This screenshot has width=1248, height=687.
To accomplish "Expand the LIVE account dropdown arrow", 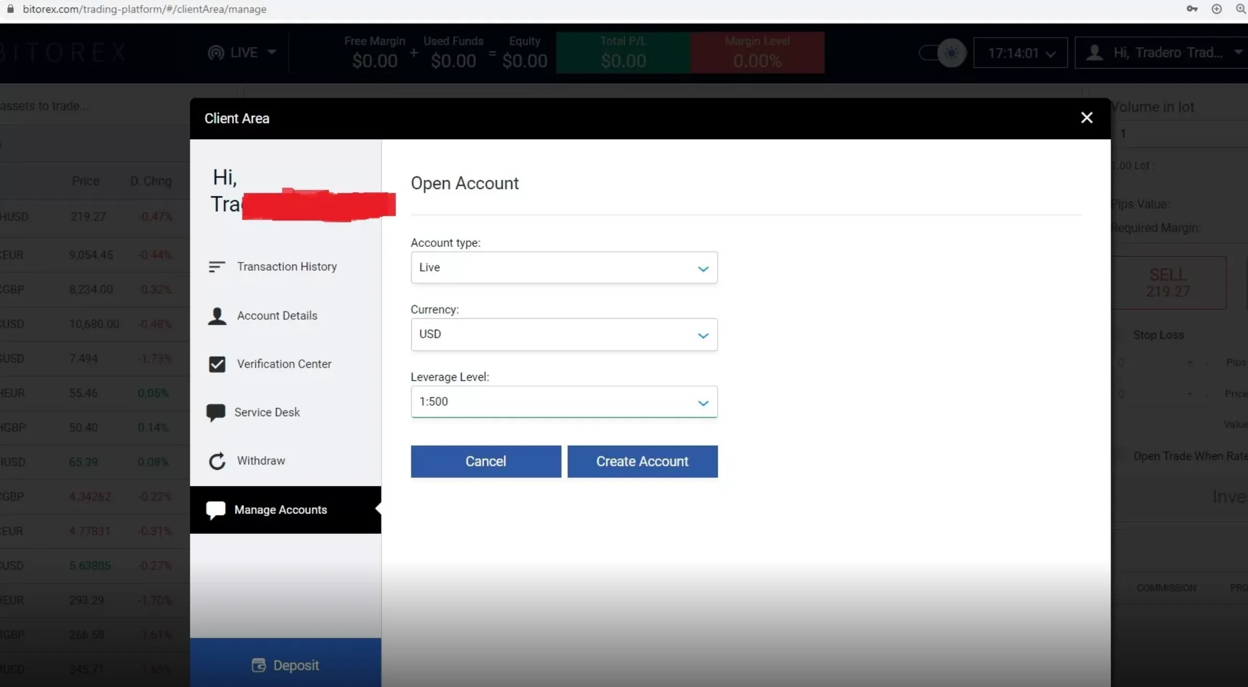I will (271, 52).
